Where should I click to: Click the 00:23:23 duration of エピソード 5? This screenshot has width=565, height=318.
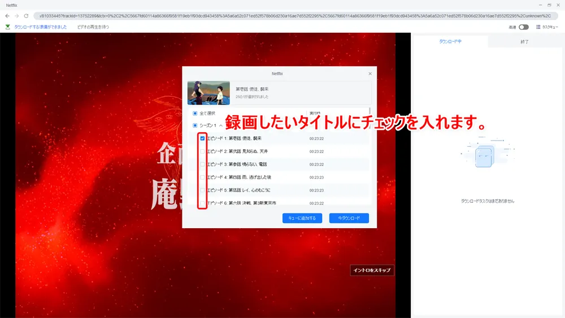(316, 190)
